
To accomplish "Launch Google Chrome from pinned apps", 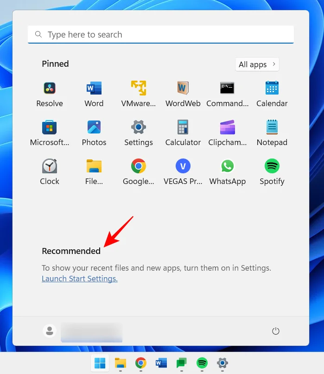I will point(139,172).
